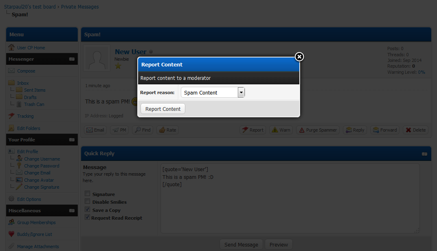This screenshot has width=437, height=251.
Task: Open the Edit Folders link
Action: (x=29, y=128)
